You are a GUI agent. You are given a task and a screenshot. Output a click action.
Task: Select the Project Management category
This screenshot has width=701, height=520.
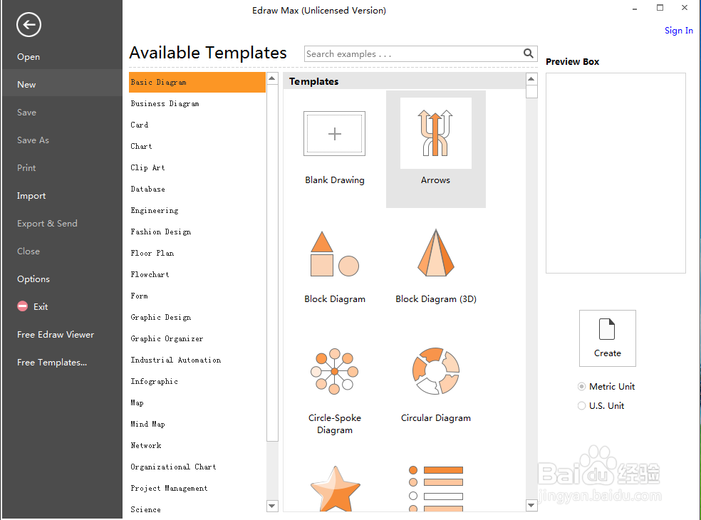170,488
